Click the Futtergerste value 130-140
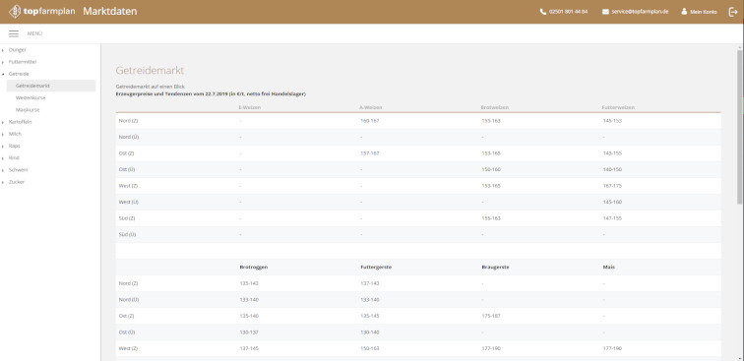Image resolution: width=744 pixels, height=361 pixels. point(370,332)
